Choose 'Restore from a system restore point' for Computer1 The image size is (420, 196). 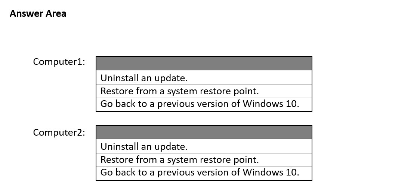coord(204,91)
